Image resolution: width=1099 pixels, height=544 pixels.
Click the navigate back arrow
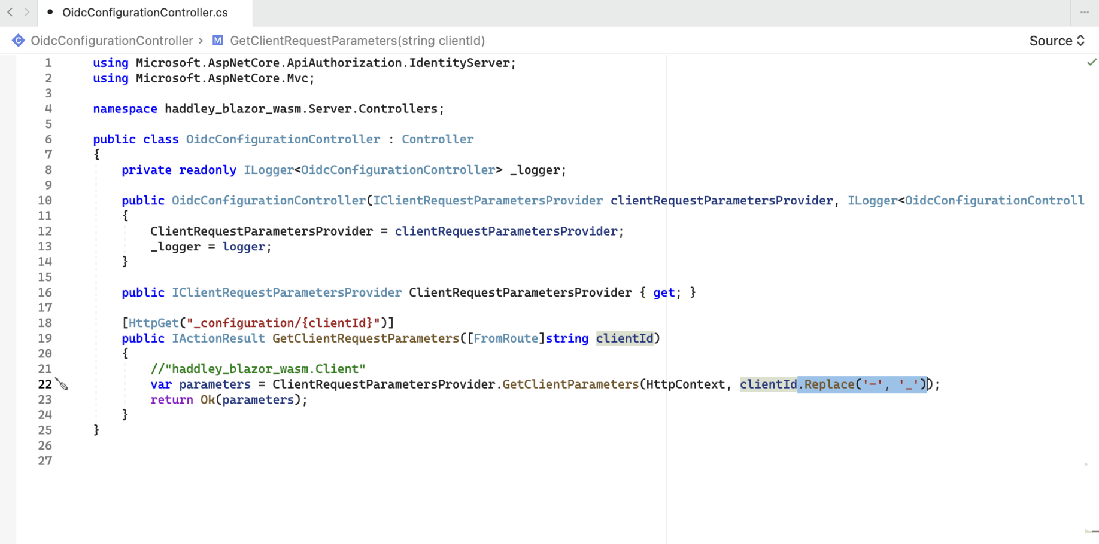10,12
